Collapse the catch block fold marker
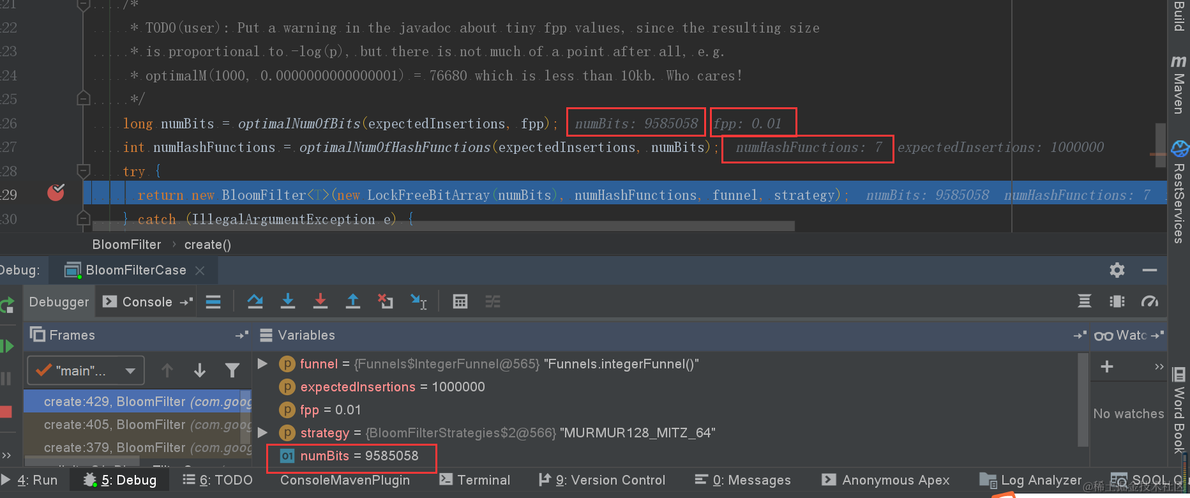The image size is (1190, 498). [83, 219]
